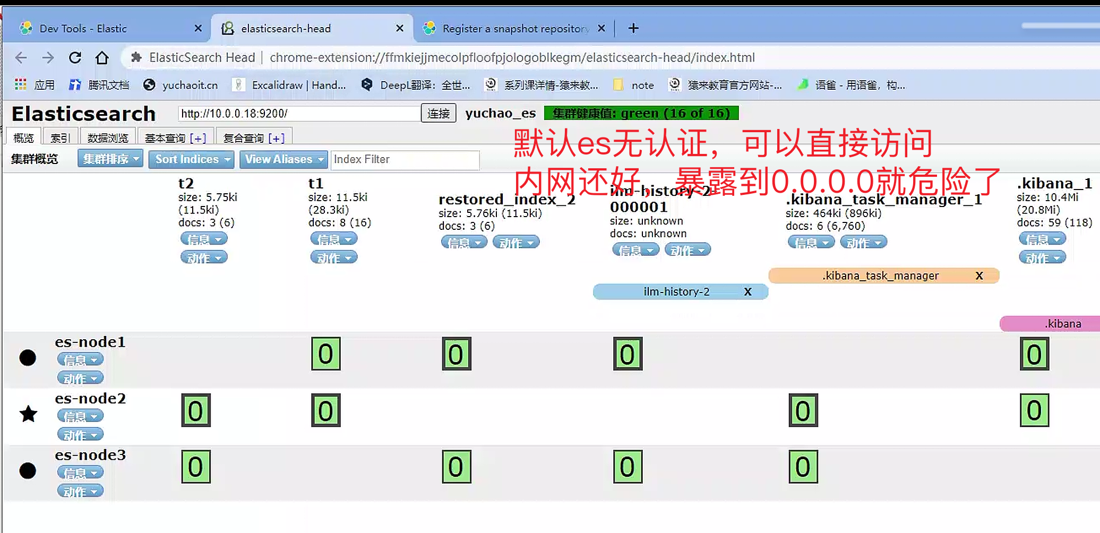This screenshot has height=533, width=1100.
Task: Click the green cluster health indicator
Action: tap(641, 113)
